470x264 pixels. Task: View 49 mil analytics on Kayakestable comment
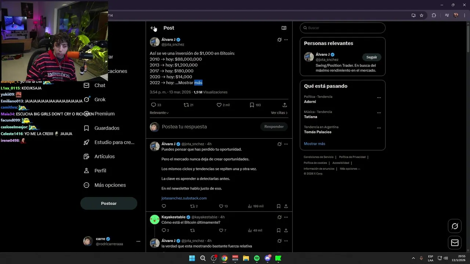(x=255, y=230)
